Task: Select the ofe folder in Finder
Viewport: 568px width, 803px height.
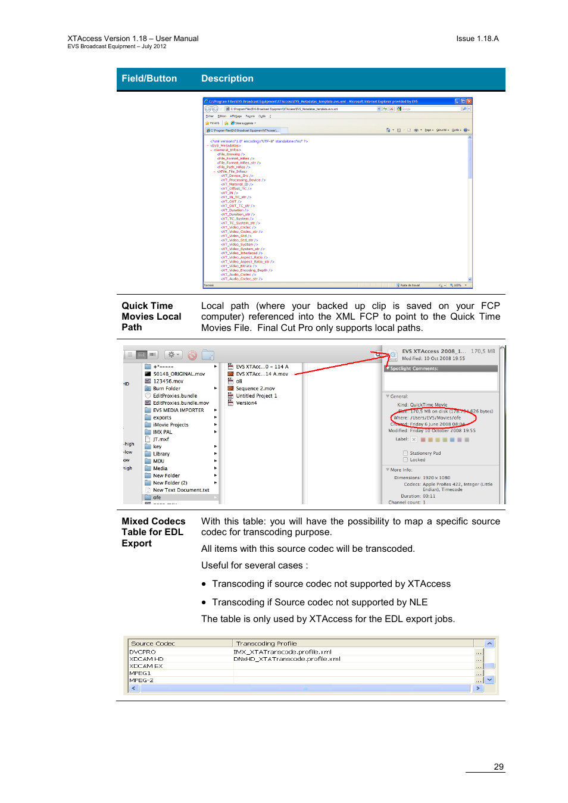Action: coord(181,498)
